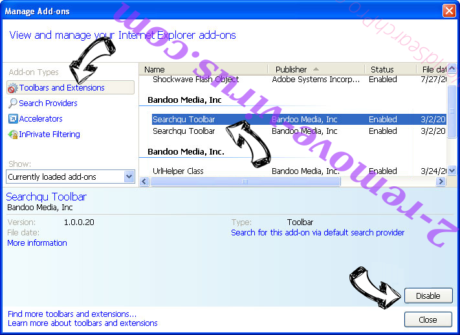Screen dimensions: 460x335
Task: Click the horizontal scrollbar left arrow
Action: coord(144,182)
